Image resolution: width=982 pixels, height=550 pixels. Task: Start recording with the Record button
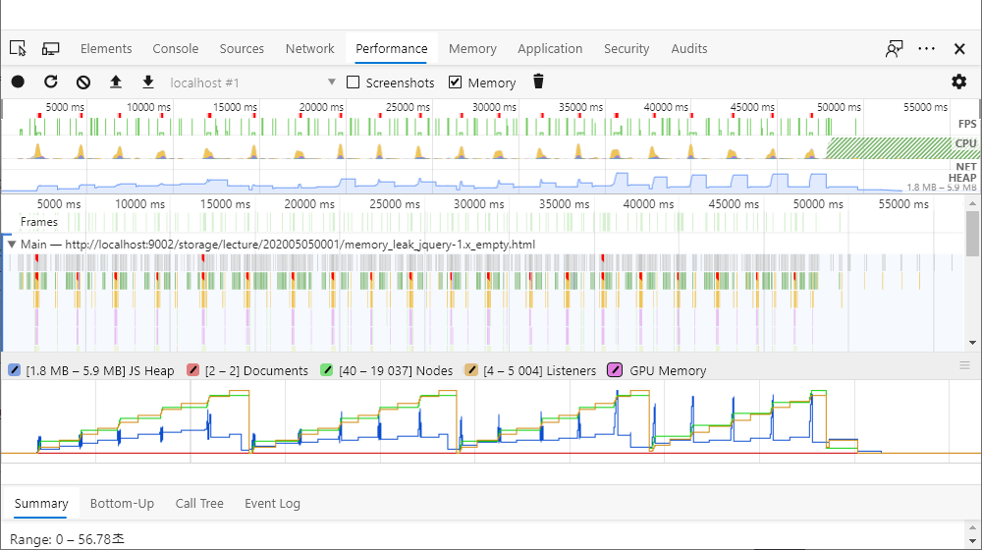pyautogui.click(x=18, y=82)
